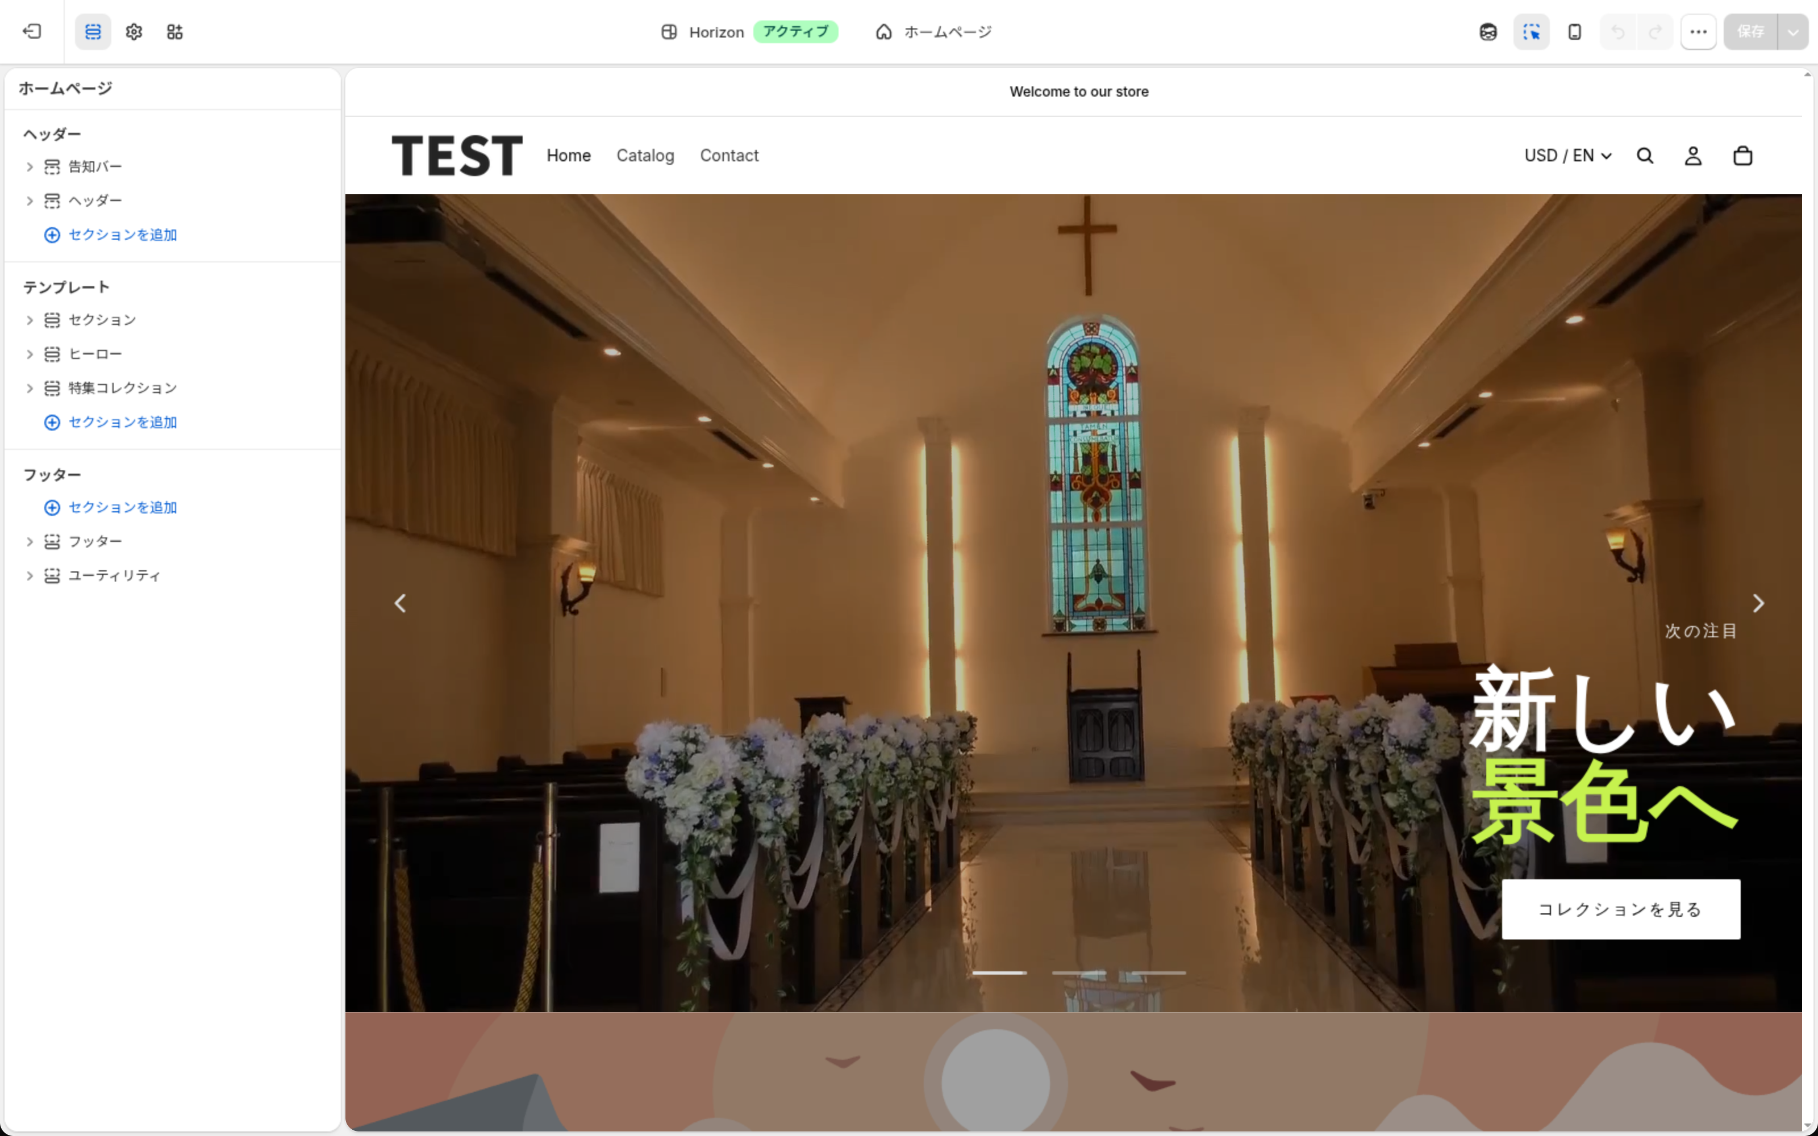1818x1136 pixels.
Task: Click the preview inspector face icon
Action: (x=1488, y=32)
